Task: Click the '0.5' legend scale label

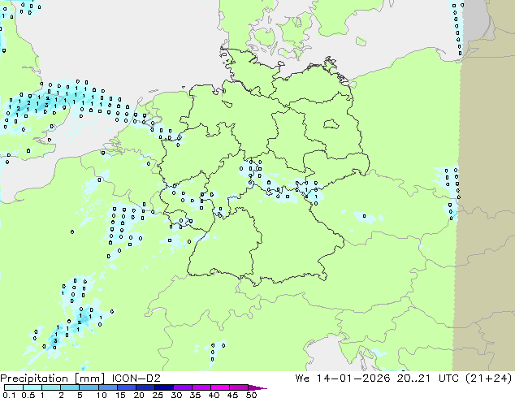Action: [x=28, y=395]
